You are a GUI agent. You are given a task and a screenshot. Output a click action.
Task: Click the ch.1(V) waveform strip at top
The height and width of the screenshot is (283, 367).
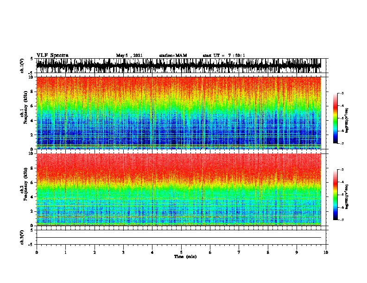(179, 66)
